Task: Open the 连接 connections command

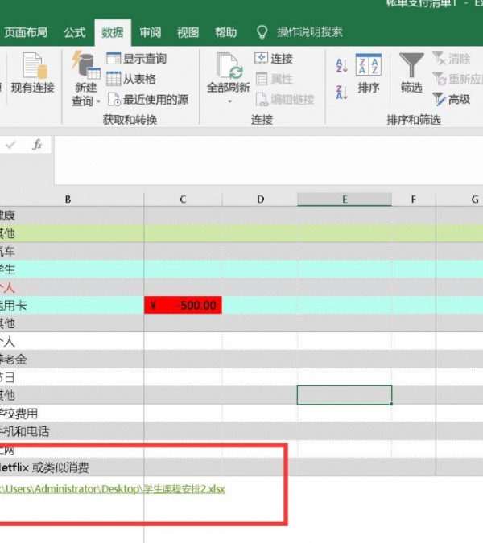Action: point(274,59)
